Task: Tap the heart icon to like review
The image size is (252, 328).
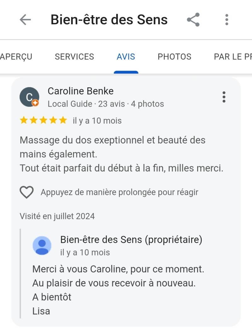Action: point(26,192)
